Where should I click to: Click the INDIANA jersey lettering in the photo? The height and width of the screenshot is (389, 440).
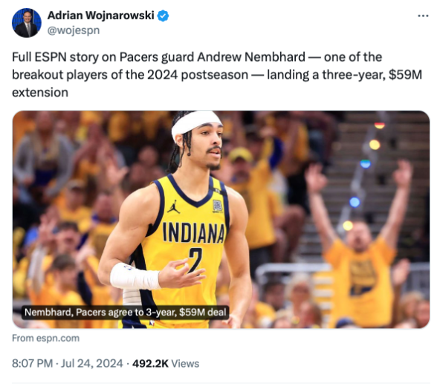tap(194, 232)
